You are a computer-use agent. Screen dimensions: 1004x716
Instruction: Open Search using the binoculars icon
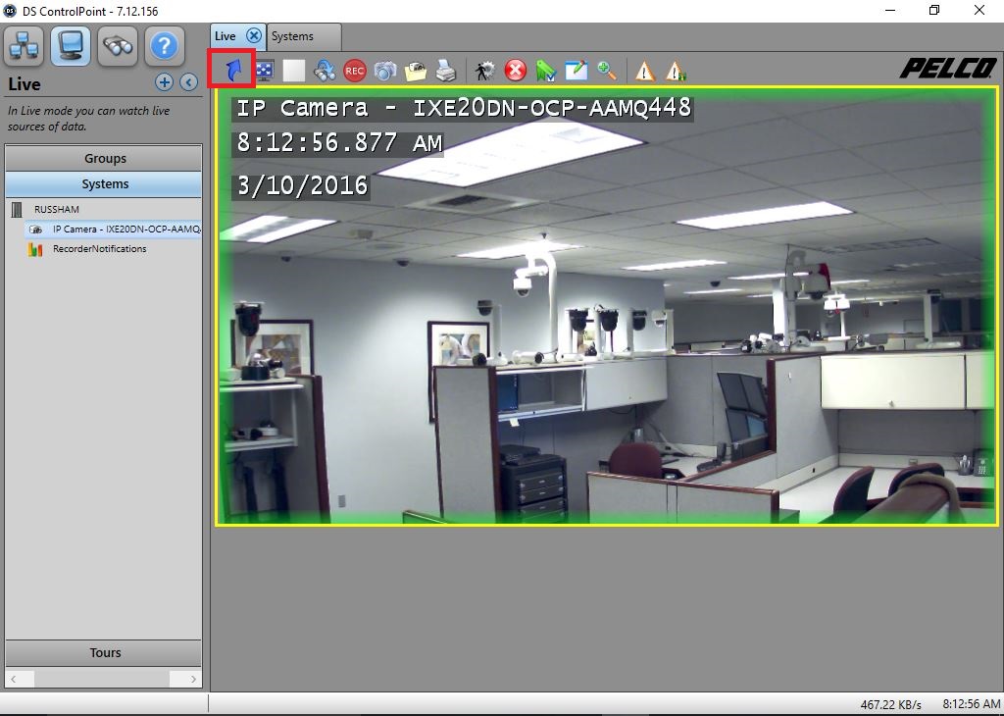(x=117, y=44)
